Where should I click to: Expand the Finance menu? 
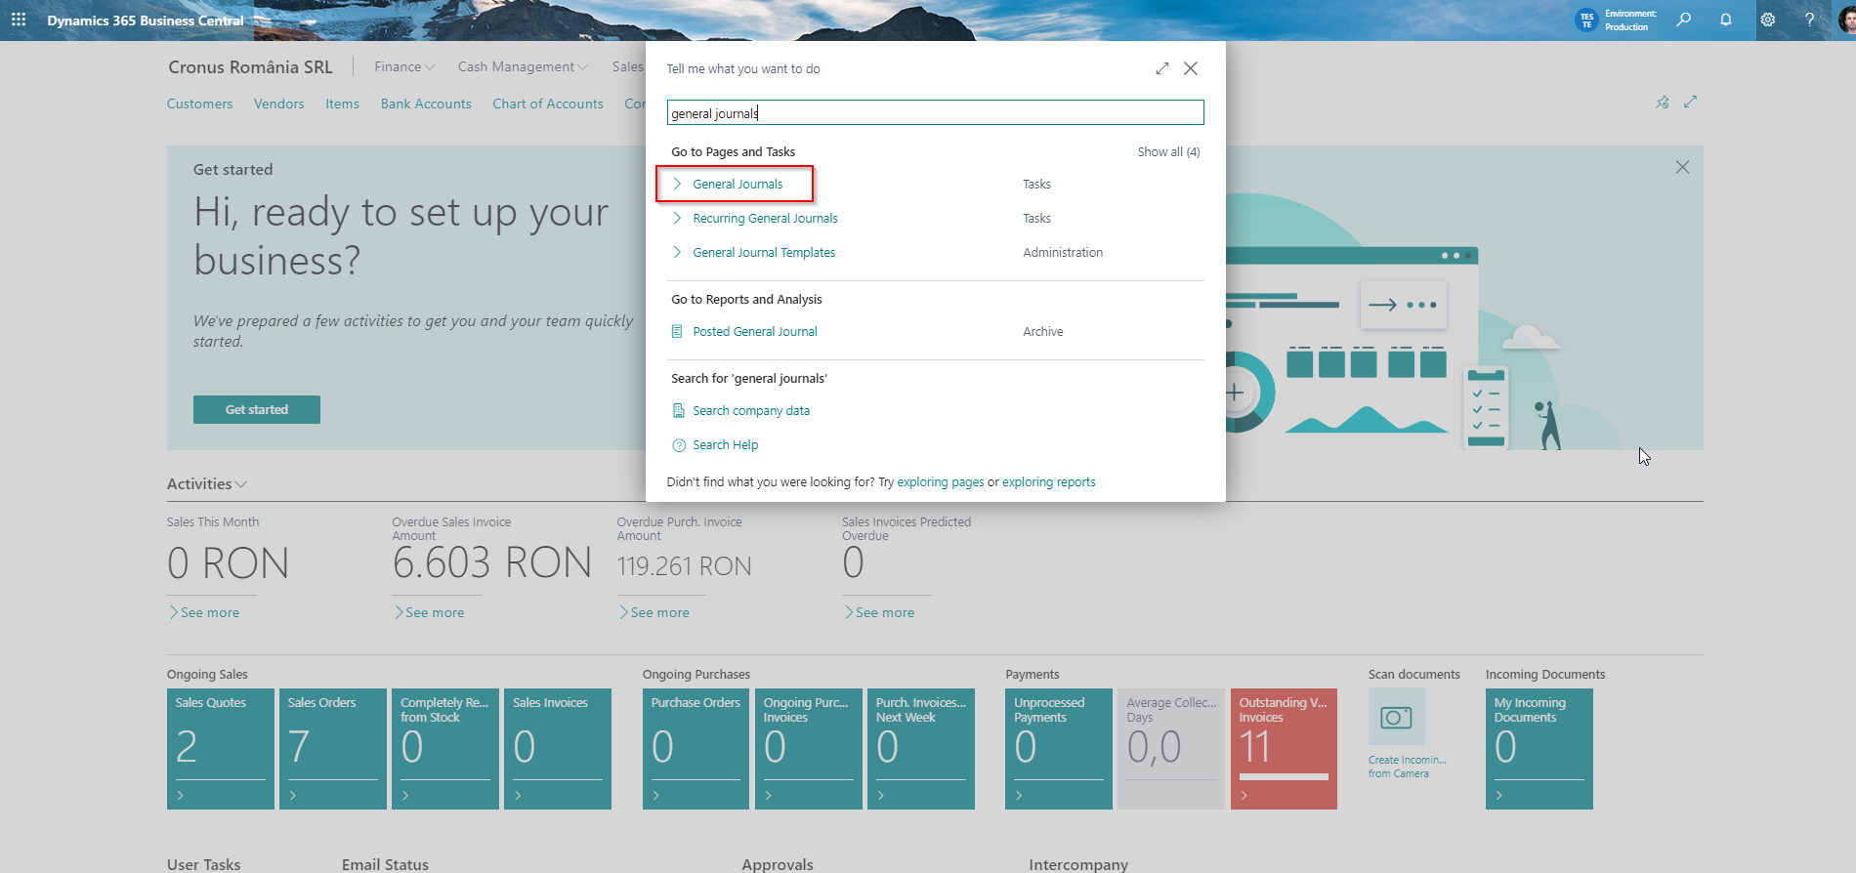point(404,66)
